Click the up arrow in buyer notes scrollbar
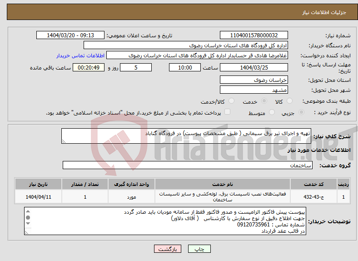Viewport: 358px width, 261px height. point(28,211)
